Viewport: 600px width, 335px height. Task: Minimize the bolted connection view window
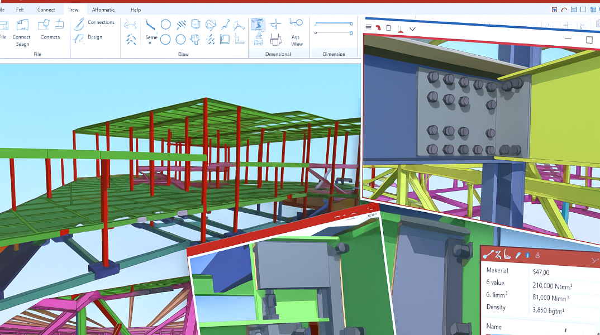coord(568,39)
